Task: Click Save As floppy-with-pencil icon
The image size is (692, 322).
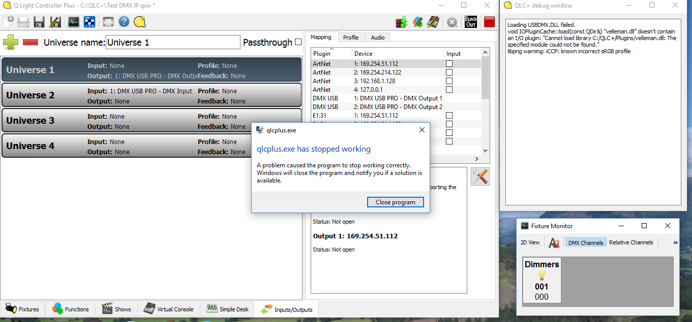Action: 55,22
